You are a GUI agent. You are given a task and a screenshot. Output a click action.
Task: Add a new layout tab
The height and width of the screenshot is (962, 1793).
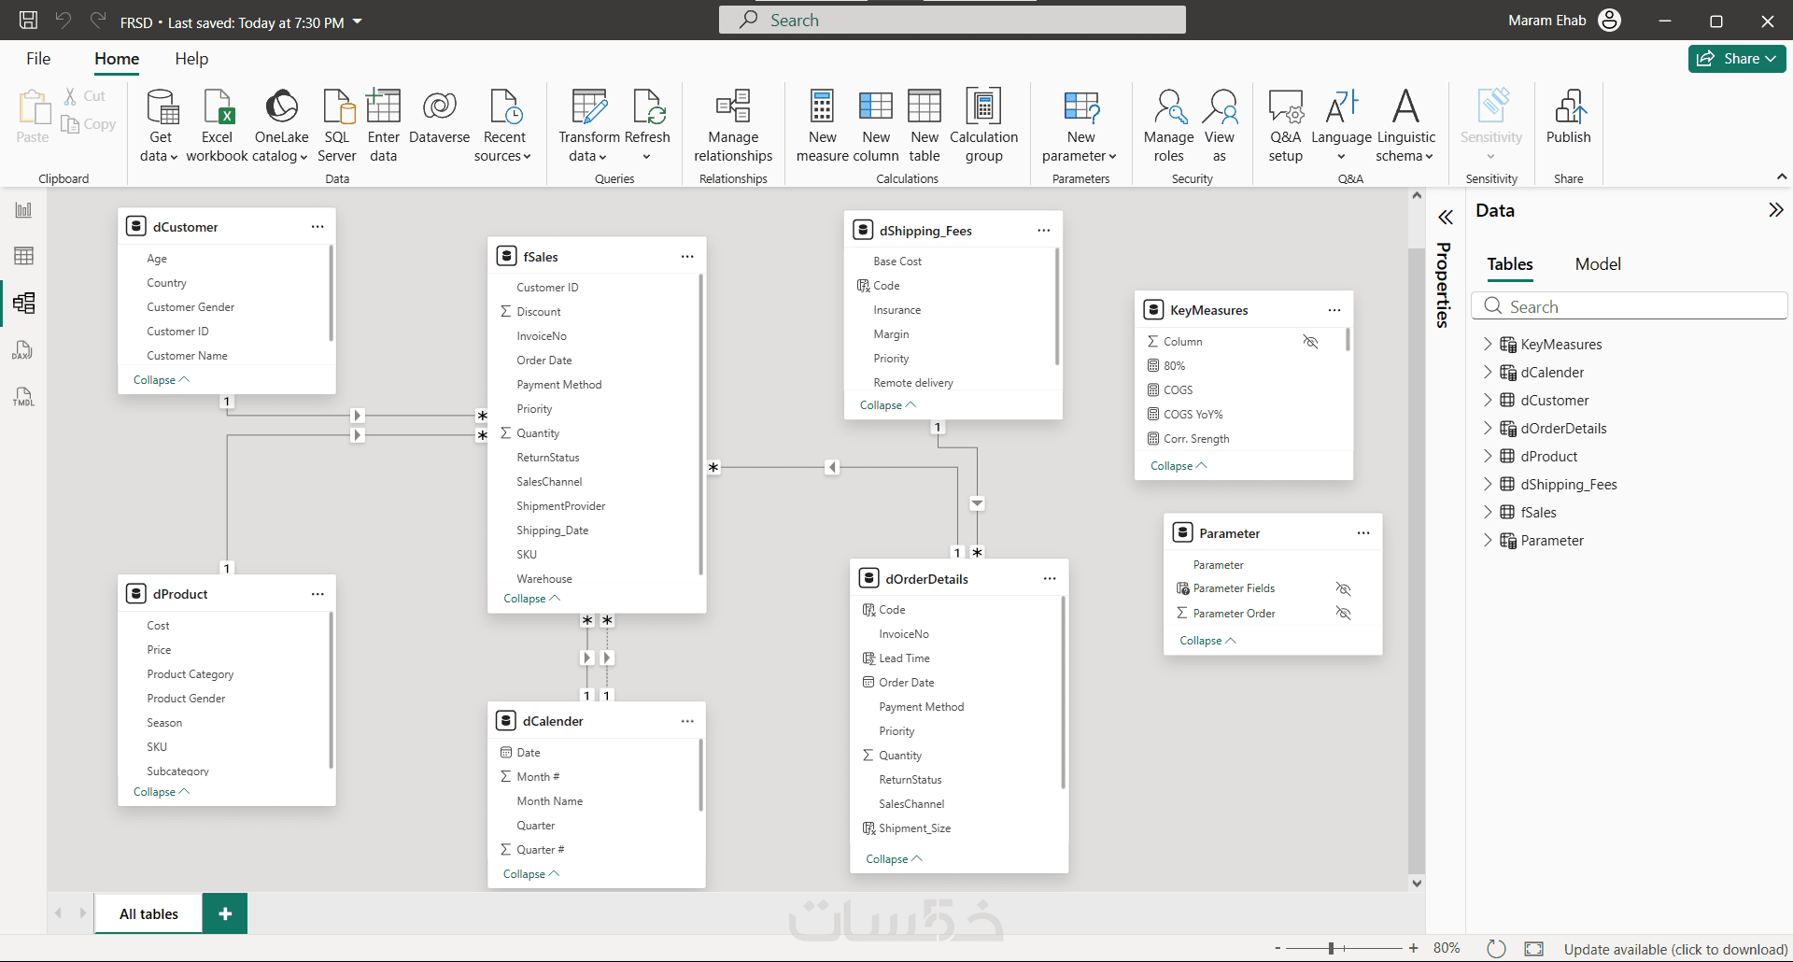tap(225, 913)
